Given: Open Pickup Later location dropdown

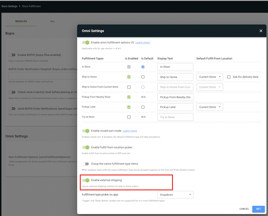Looking at the screenshot, I should click(210, 107).
